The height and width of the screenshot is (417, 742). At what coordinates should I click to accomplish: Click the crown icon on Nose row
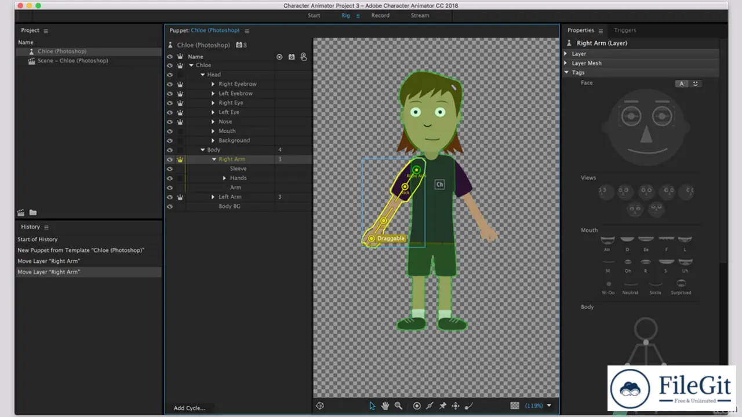click(x=180, y=122)
